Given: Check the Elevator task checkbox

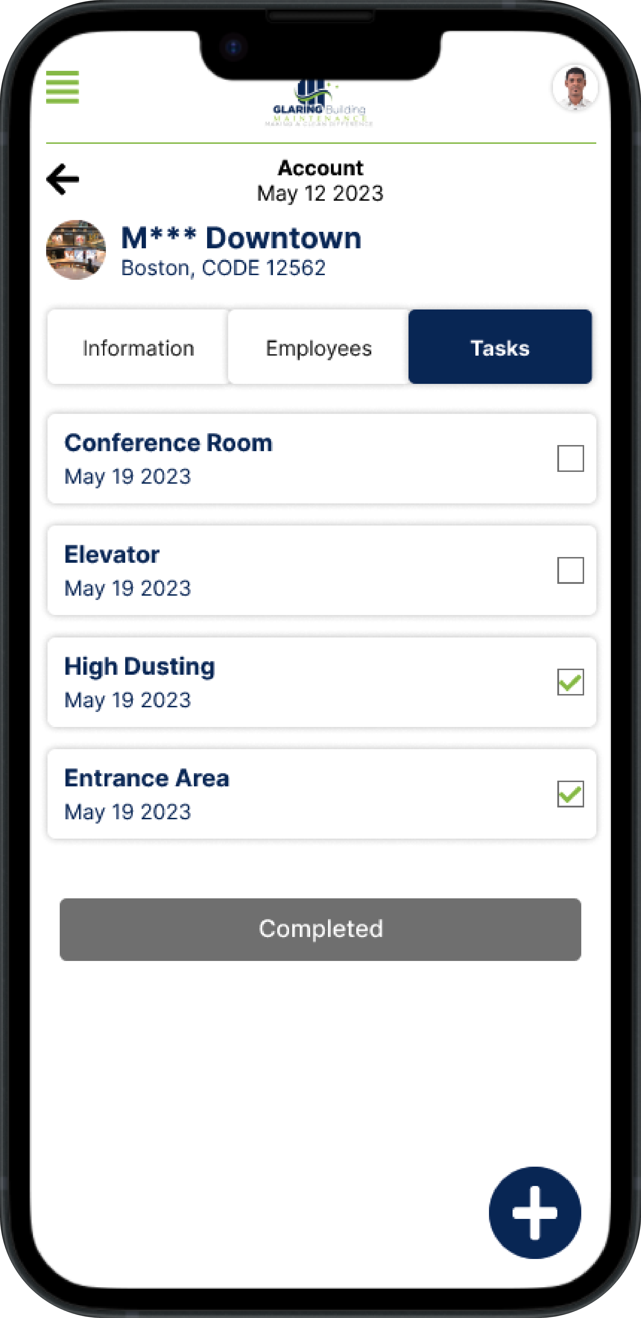Looking at the screenshot, I should click(570, 570).
